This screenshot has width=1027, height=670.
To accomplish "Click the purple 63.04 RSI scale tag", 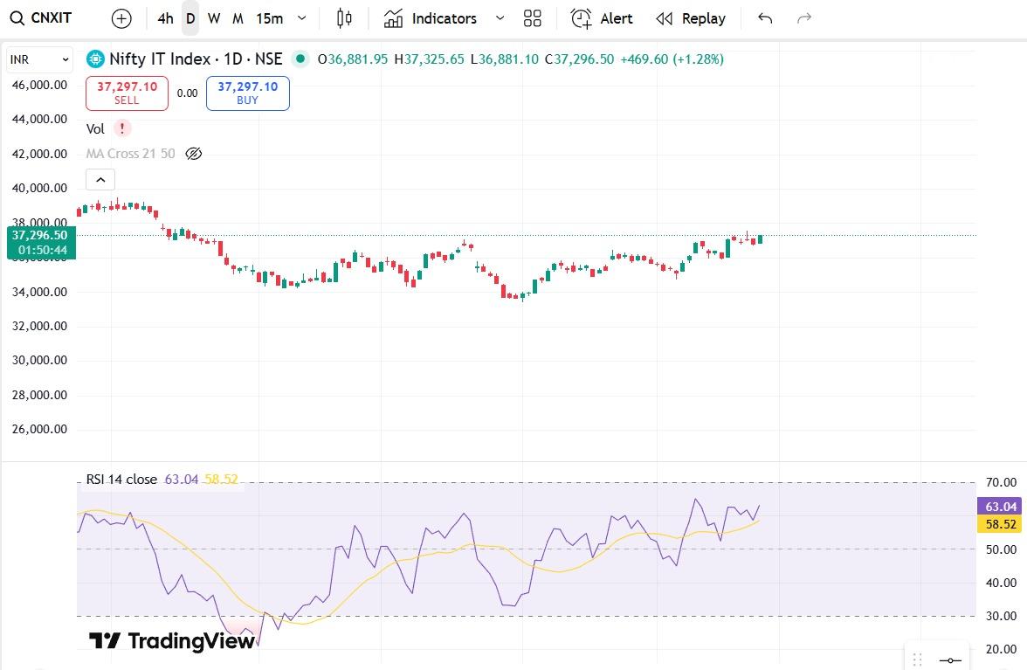I will tap(999, 507).
